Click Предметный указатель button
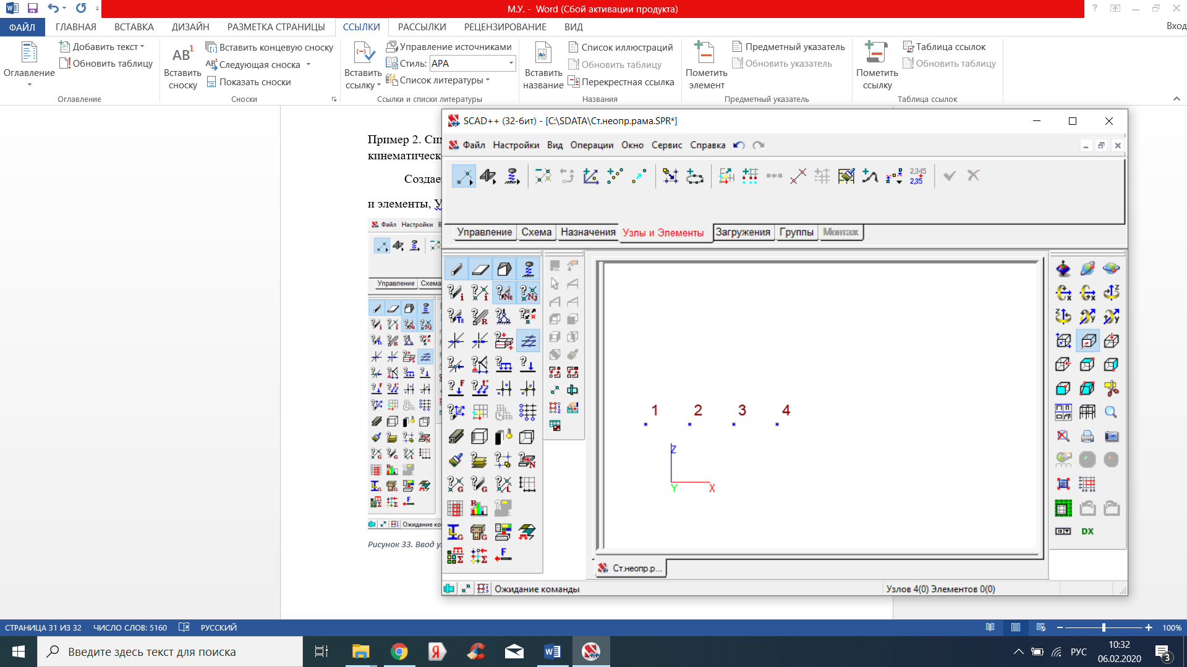 click(x=788, y=47)
